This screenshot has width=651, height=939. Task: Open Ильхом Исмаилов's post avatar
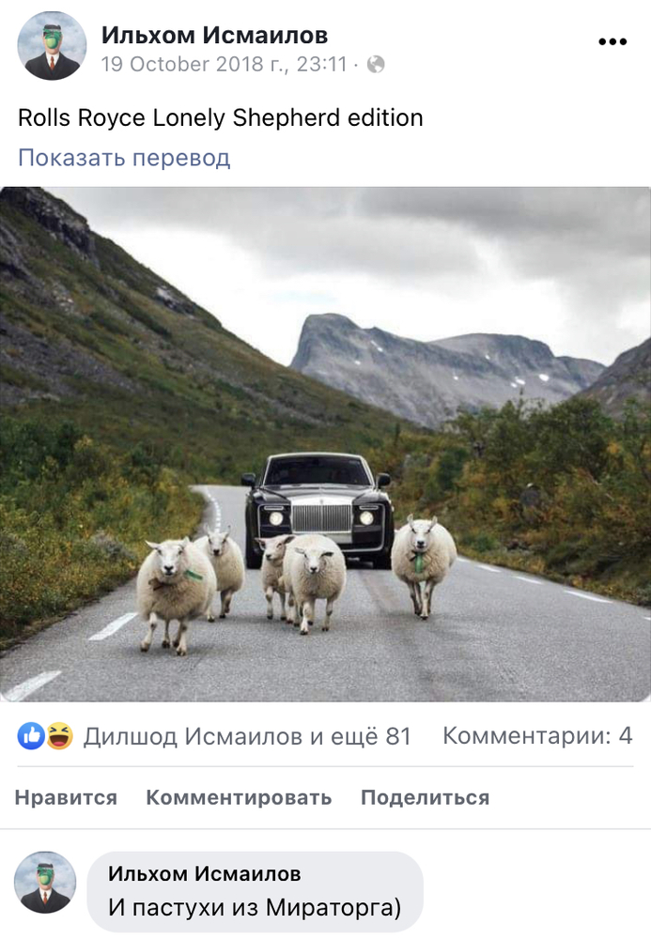coord(52,46)
